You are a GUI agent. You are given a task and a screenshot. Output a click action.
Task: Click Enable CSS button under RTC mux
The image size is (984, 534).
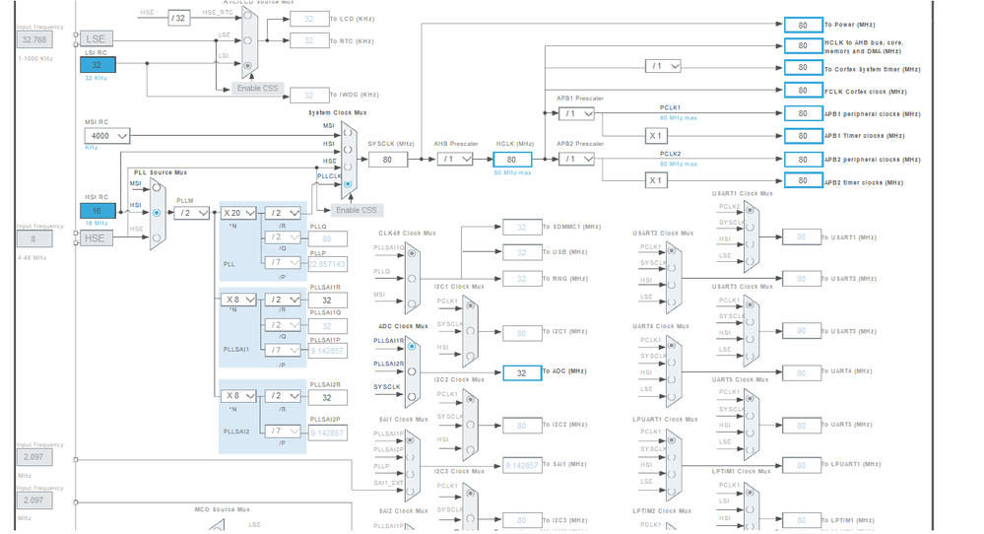coord(257,89)
